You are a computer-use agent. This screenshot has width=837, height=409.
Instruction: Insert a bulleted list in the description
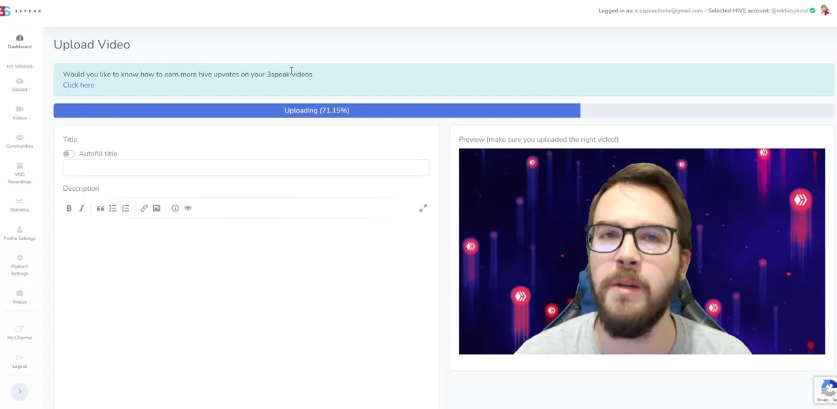click(112, 208)
